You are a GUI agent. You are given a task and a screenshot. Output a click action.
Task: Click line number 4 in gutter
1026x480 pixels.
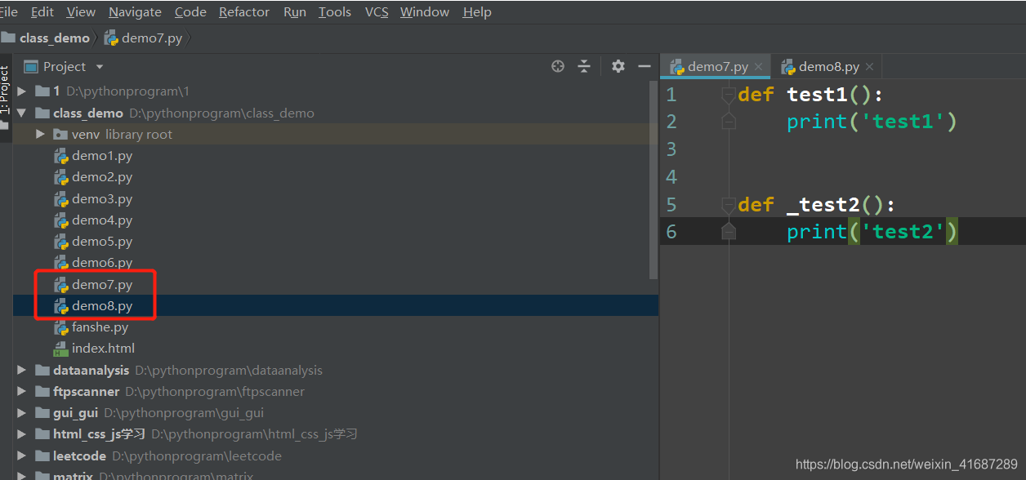671,177
